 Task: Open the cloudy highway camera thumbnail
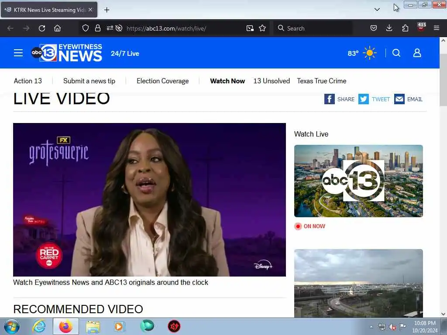pos(359,283)
